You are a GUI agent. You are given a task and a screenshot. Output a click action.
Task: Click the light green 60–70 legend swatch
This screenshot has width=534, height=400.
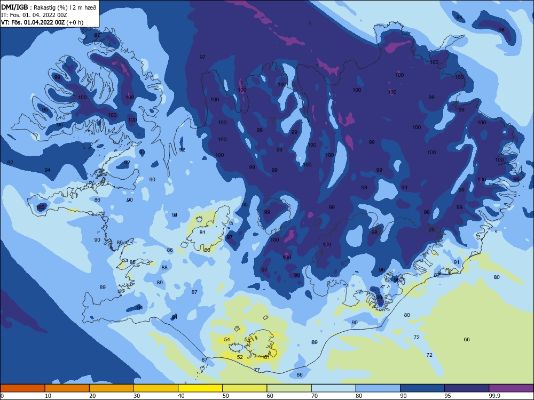pyautogui.click(x=289, y=388)
